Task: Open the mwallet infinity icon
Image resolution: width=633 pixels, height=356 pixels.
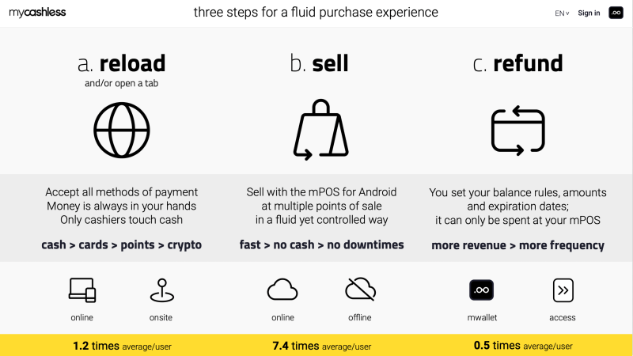Action: coord(481,290)
